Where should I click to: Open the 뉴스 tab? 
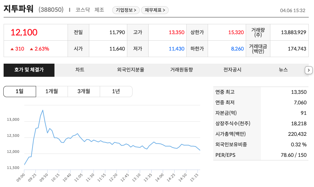coord(283,70)
